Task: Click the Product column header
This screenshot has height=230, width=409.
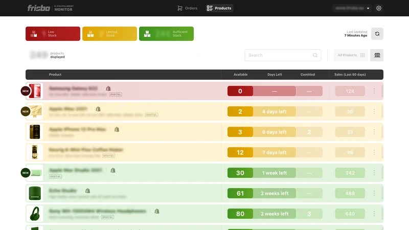Action: [55, 75]
